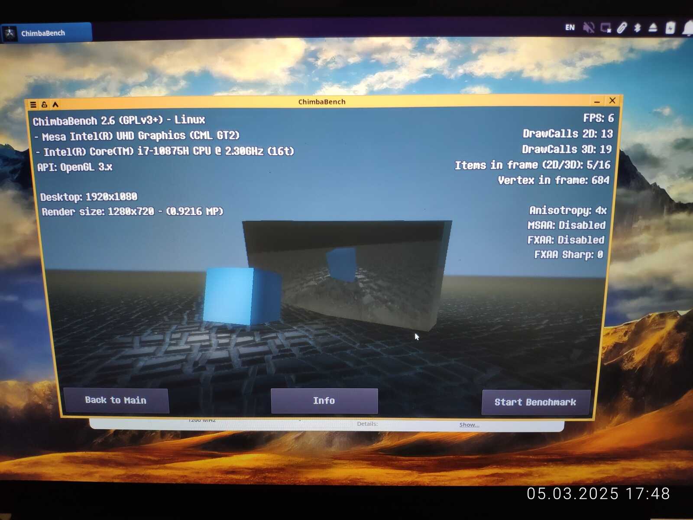This screenshot has width=693, height=520.
Task: Click the FXAA: Disabled text
Action: pyautogui.click(x=566, y=240)
